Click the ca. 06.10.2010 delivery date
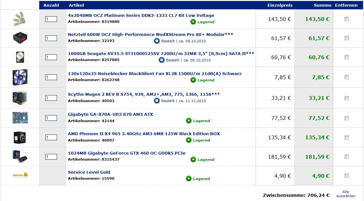 [x=197, y=60]
